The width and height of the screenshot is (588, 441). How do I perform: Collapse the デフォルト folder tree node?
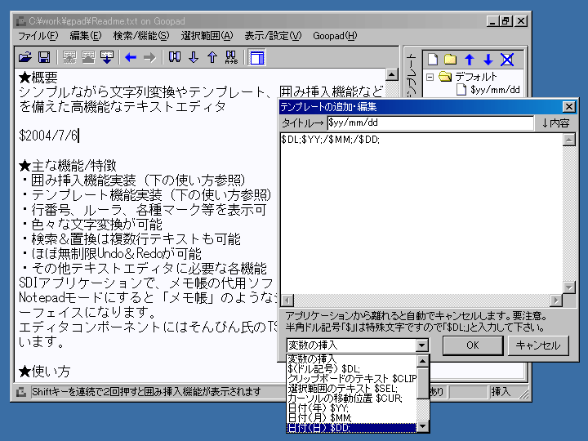[430, 78]
